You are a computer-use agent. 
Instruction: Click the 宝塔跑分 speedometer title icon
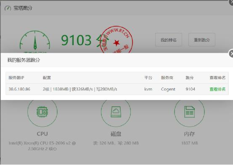[x=8, y=8]
